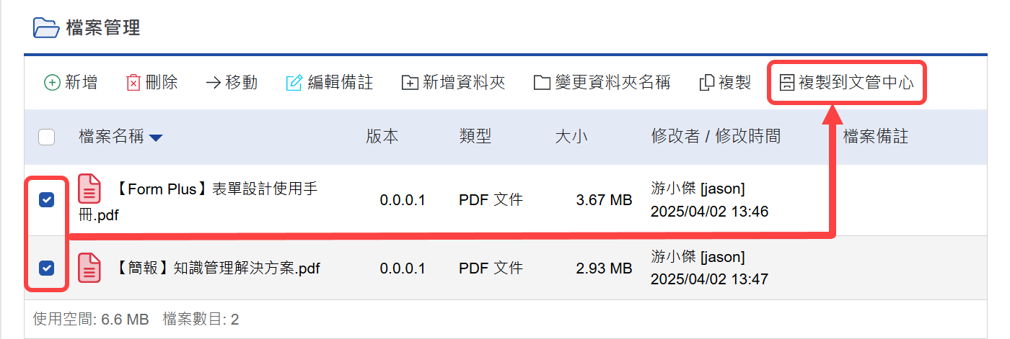Click PDF icon of 知識管理解決方案 file
The height and width of the screenshot is (339, 1010).
89,268
